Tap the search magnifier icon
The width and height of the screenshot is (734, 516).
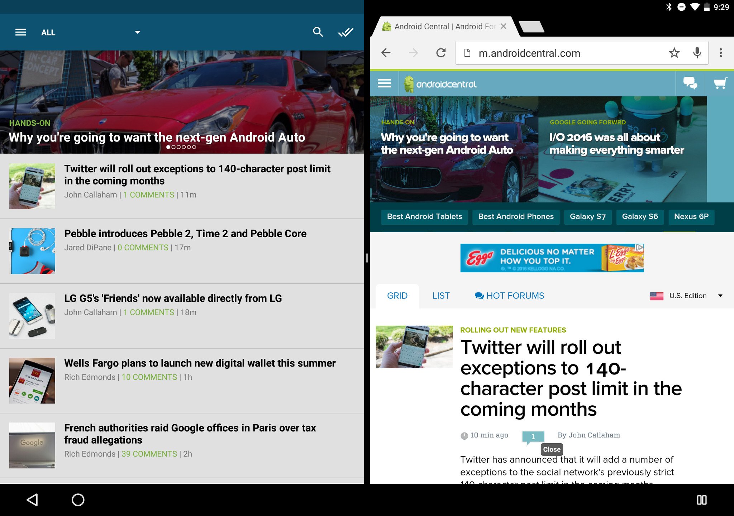318,32
